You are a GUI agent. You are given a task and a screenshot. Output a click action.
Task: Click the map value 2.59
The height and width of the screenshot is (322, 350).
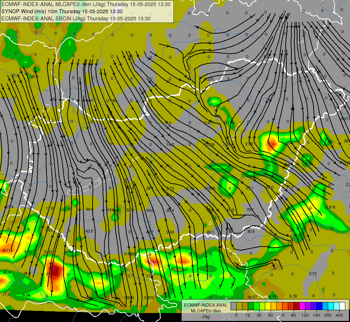pos(249,144)
